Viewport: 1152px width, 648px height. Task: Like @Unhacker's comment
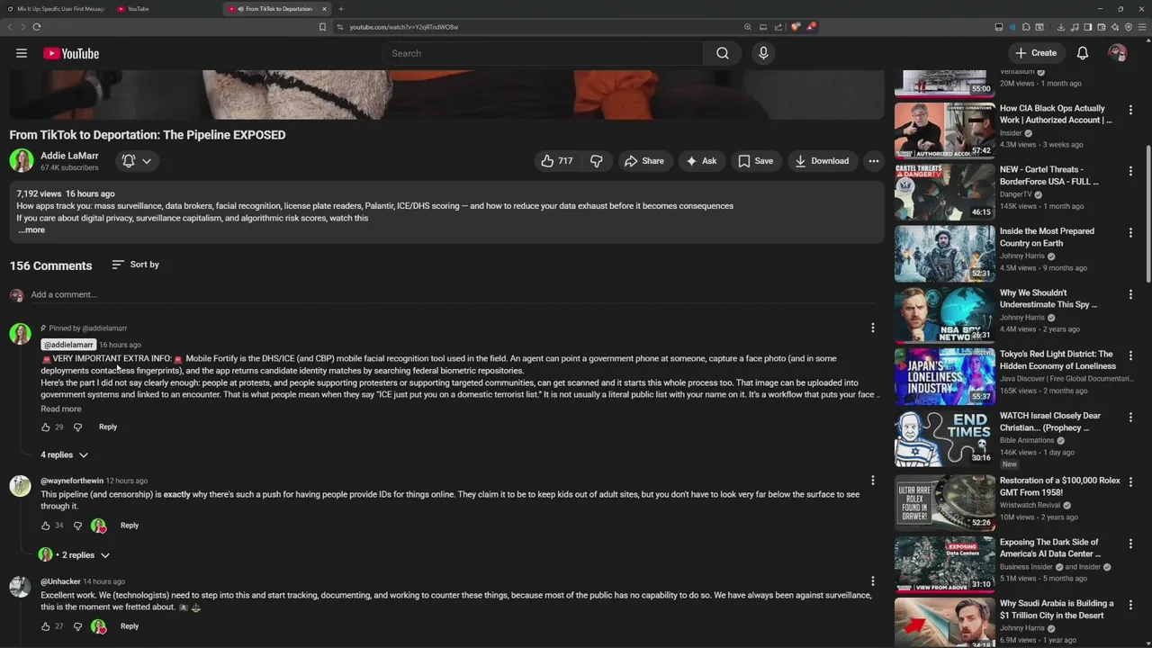point(46,626)
